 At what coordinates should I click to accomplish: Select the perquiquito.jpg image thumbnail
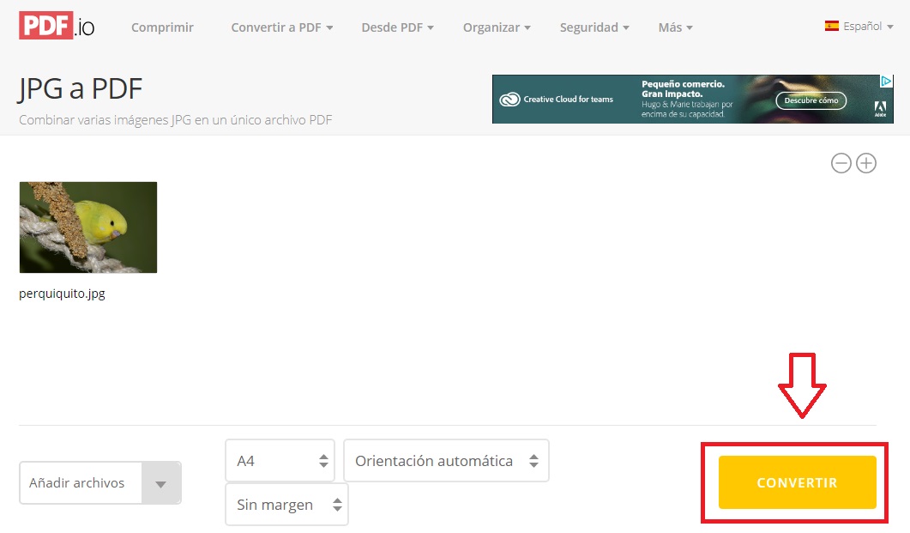[x=87, y=227]
